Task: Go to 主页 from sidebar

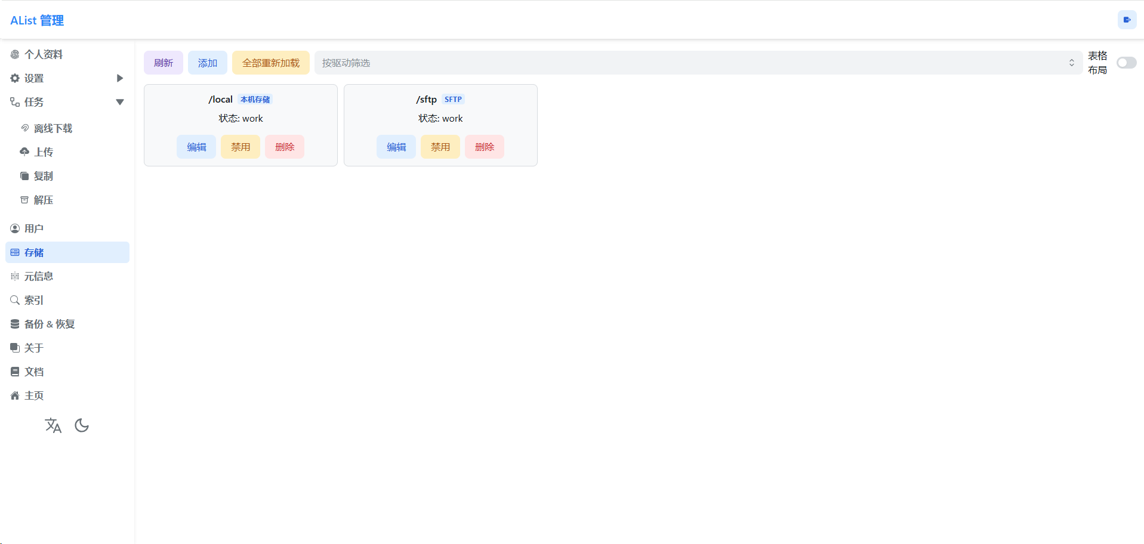Action: (x=67, y=395)
